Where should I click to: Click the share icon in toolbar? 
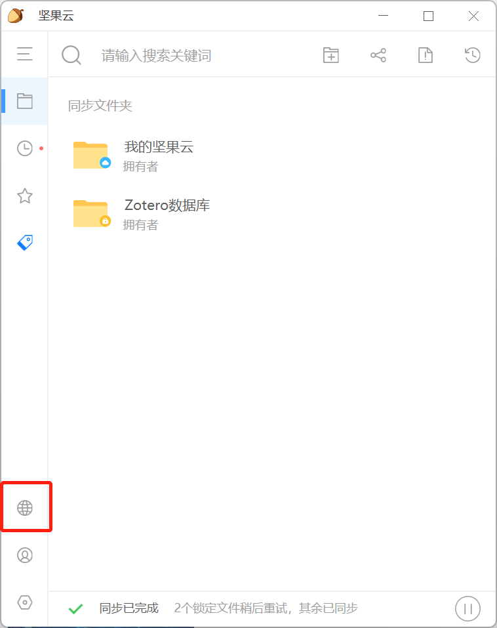tap(378, 55)
